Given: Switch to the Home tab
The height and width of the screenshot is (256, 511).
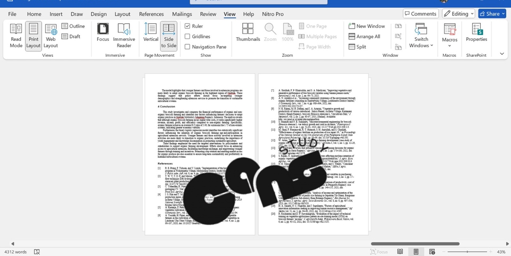Looking at the screenshot, I should point(34,14).
